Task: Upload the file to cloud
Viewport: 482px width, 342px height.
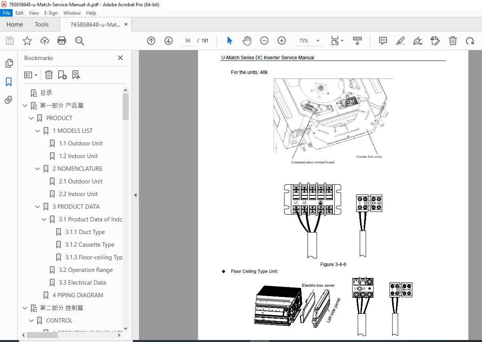Action: click(x=45, y=41)
